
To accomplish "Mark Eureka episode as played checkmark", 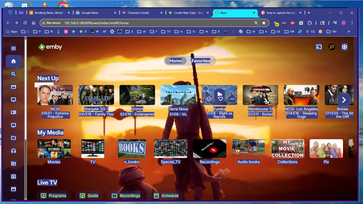I will 209,99.
